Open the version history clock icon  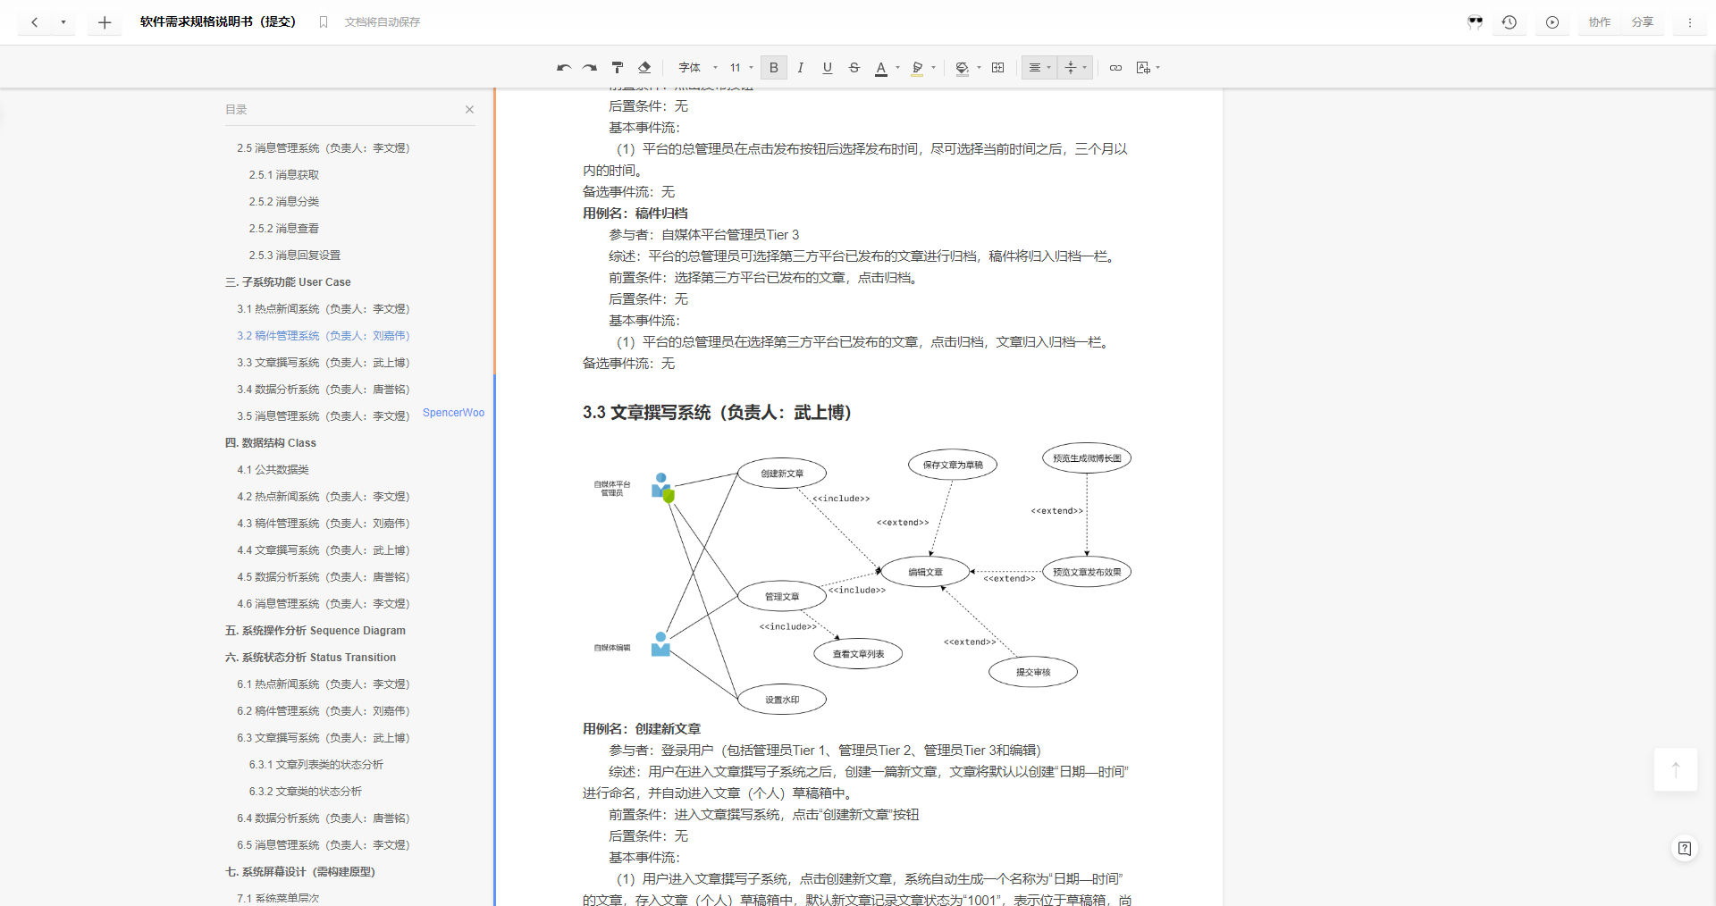(x=1510, y=22)
